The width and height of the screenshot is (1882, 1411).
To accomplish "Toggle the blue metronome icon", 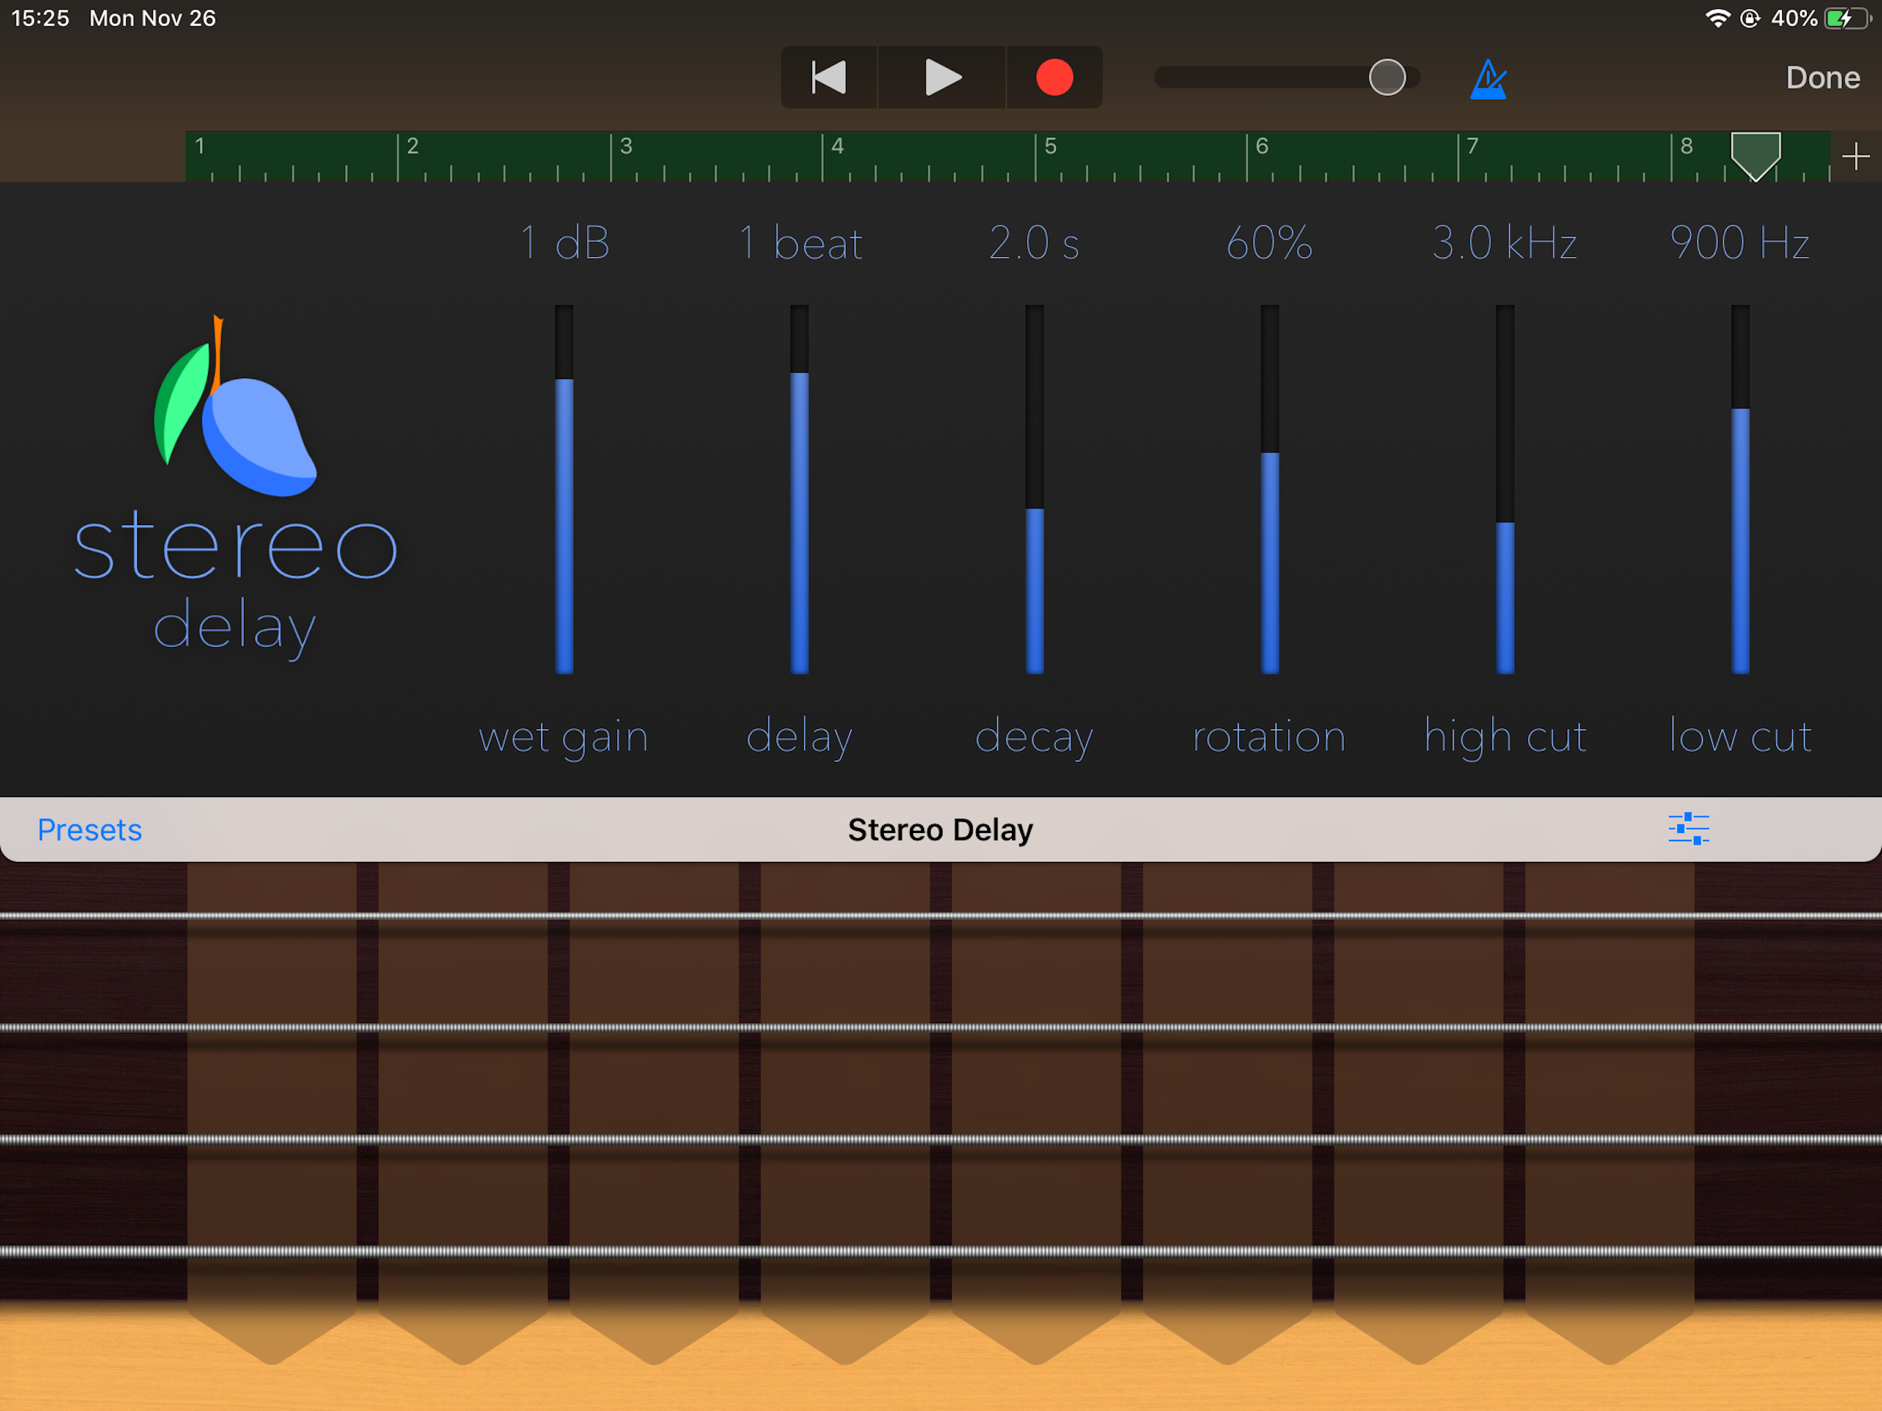I will [1488, 79].
